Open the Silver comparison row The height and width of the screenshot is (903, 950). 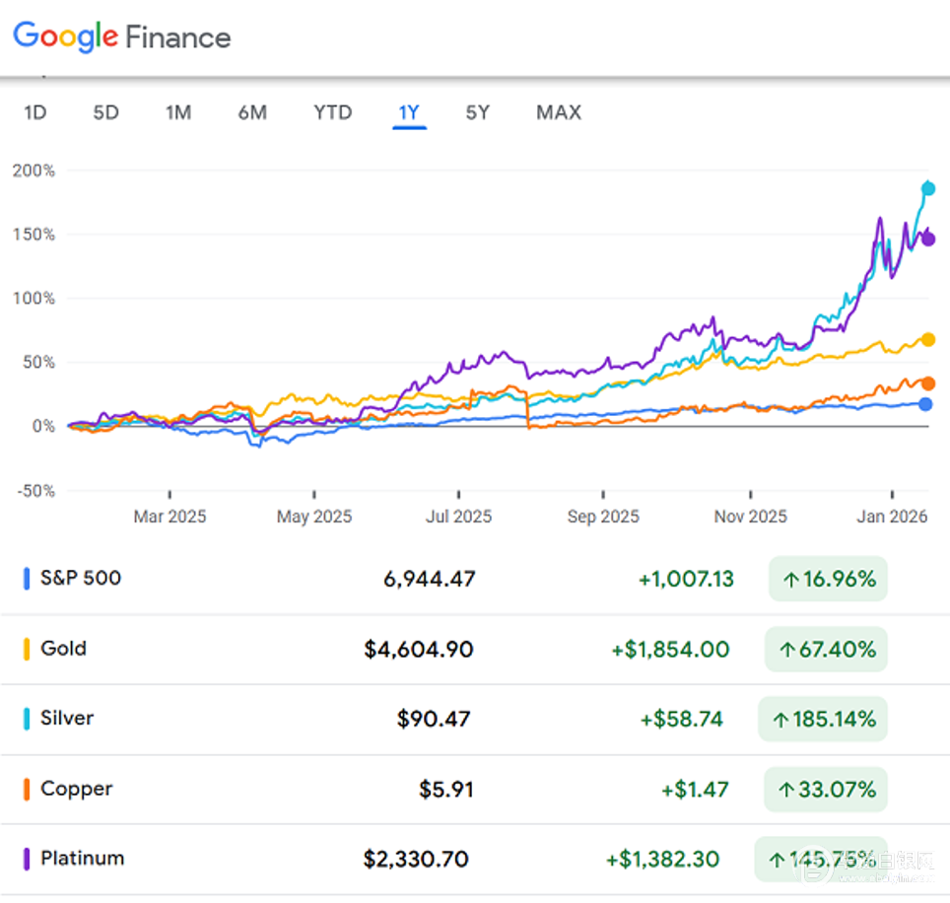tap(67, 719)
